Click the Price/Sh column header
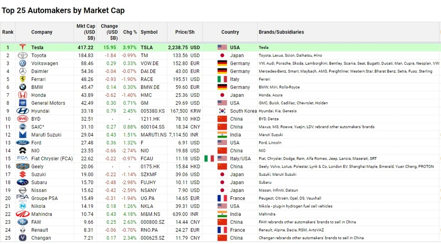441x244 pixels. tap(185, 32)
